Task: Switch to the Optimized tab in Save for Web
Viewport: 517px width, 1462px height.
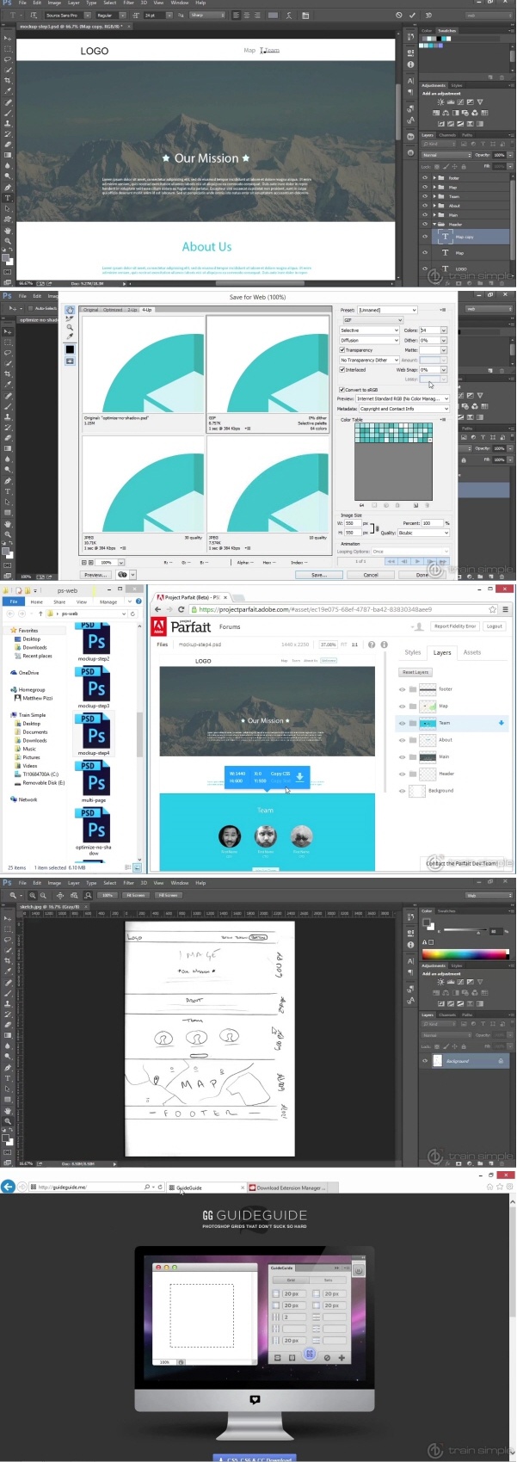Action: click(x=113, y=310)
